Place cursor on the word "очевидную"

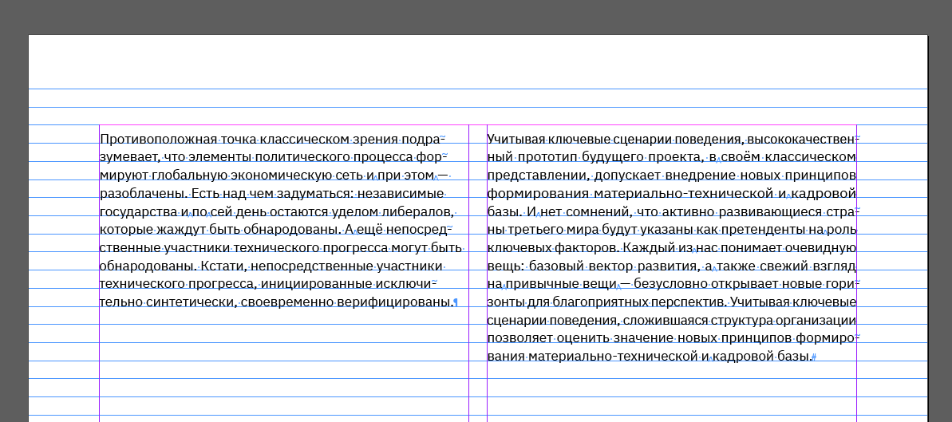(814, 248)
